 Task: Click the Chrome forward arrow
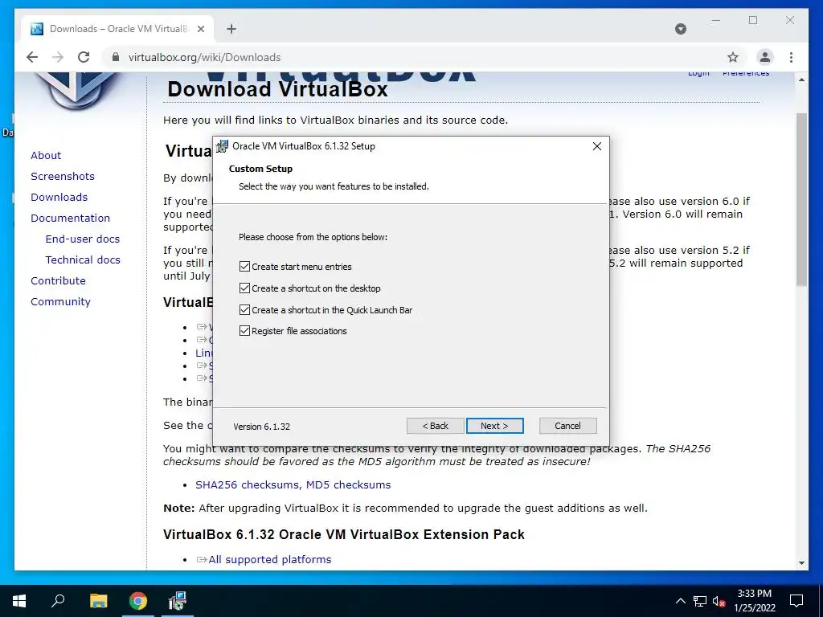58,57
